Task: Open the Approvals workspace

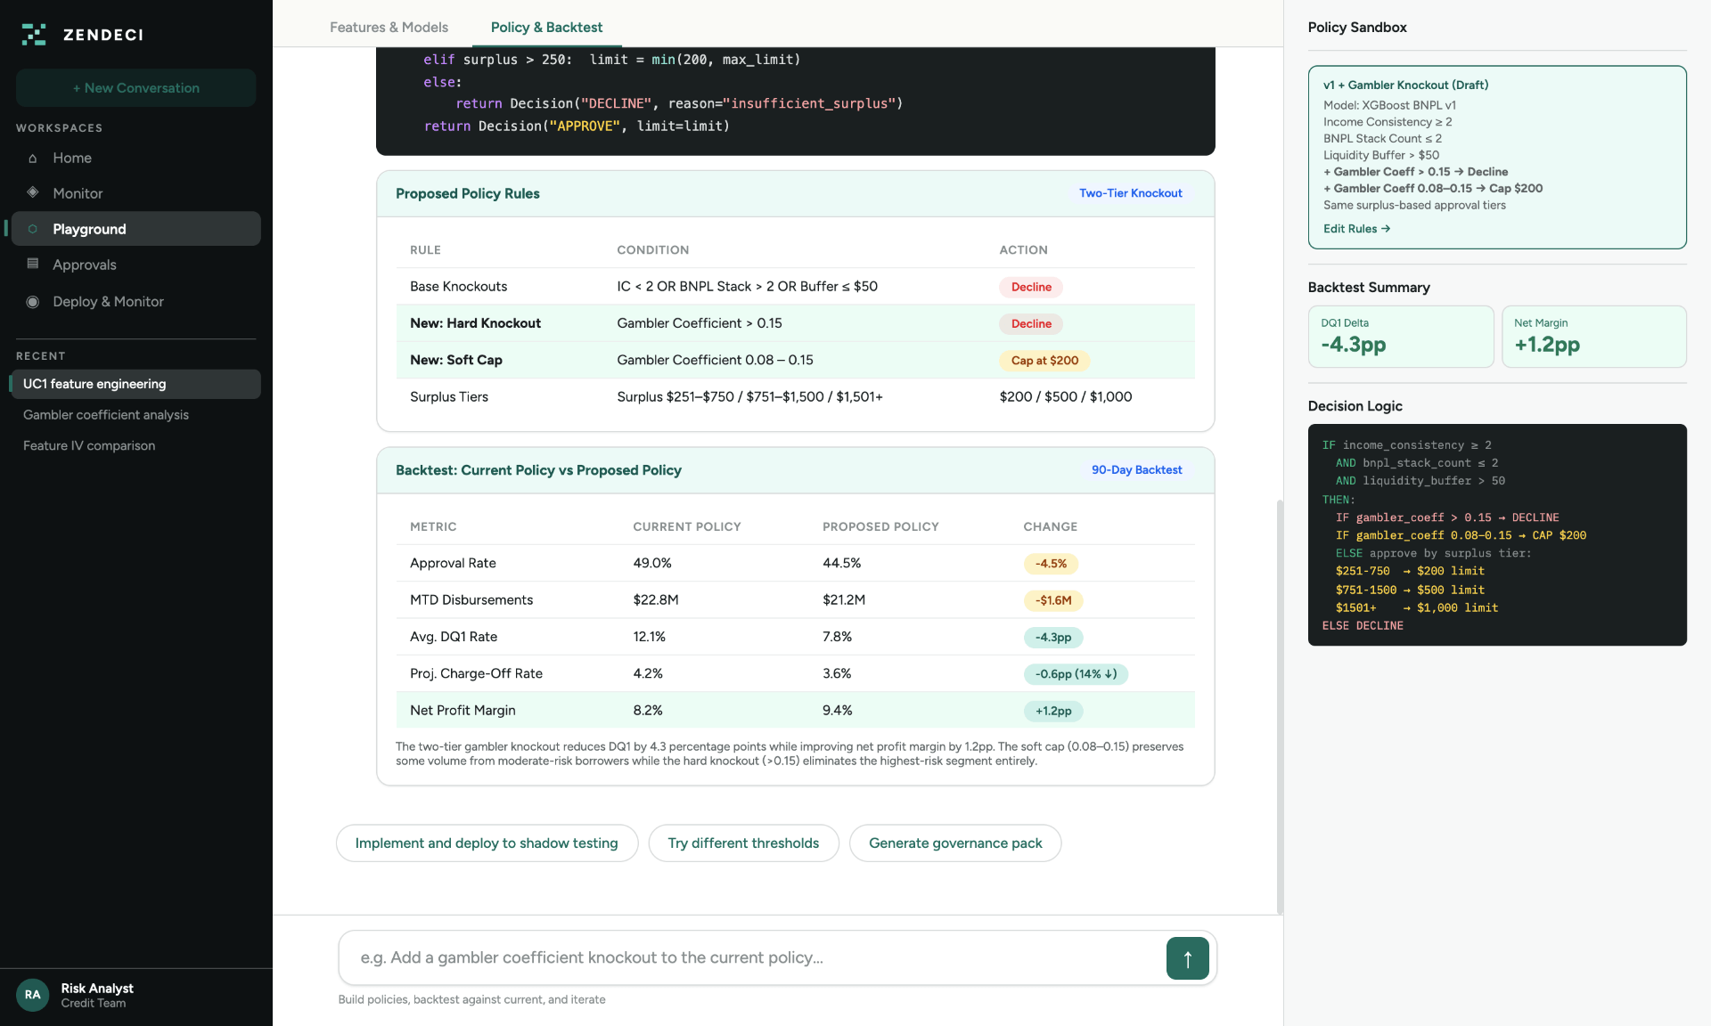Action: click(135, 265)
